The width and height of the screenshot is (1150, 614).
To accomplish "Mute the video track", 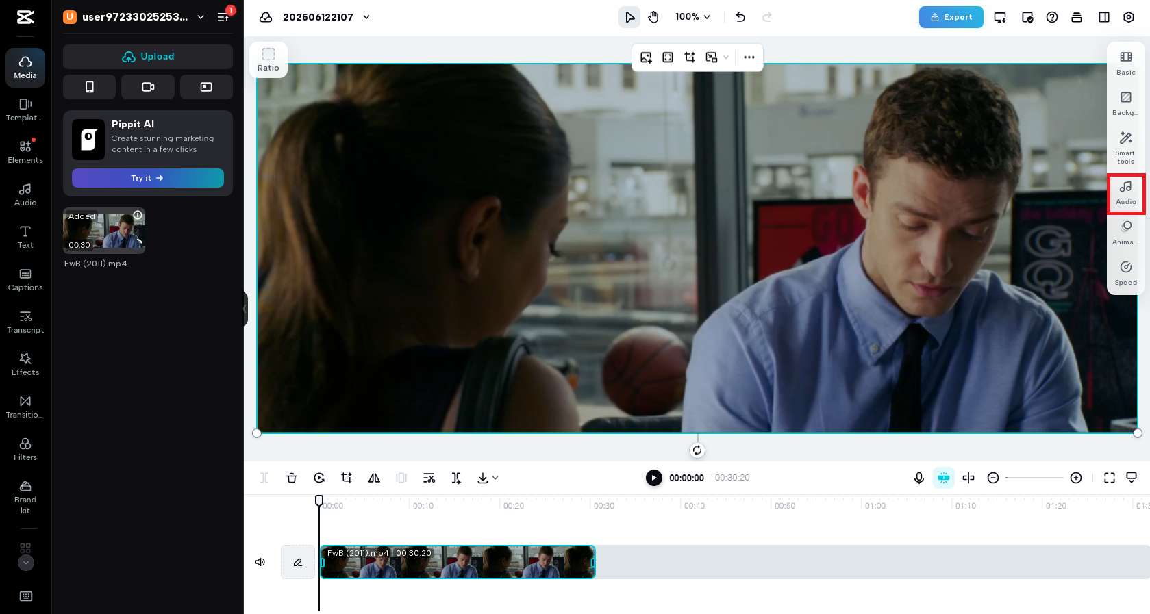I will click(x=260, y=562).
